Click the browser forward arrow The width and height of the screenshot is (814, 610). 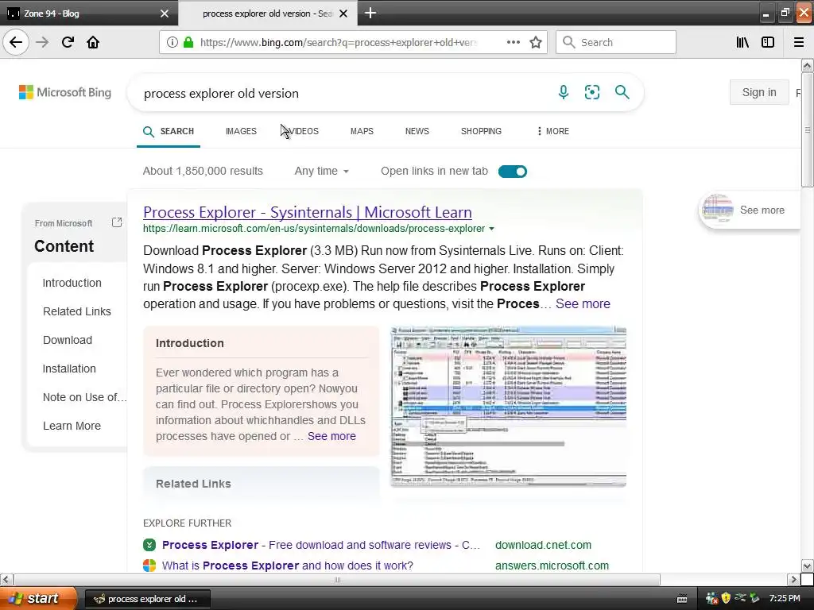tap(42, 42)
